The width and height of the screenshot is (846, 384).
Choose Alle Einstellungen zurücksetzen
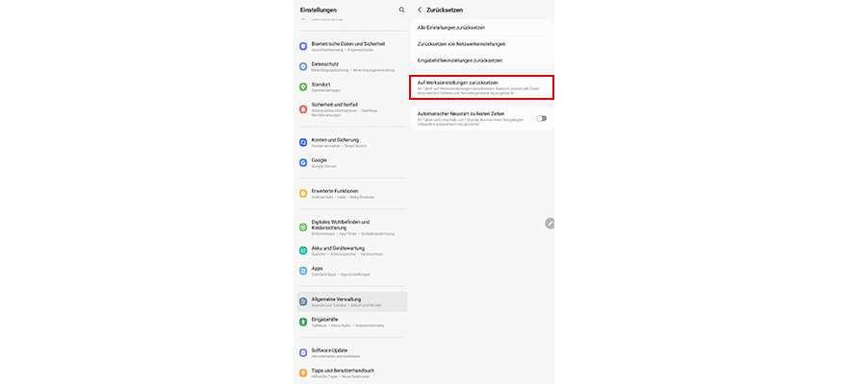[482, 28]
